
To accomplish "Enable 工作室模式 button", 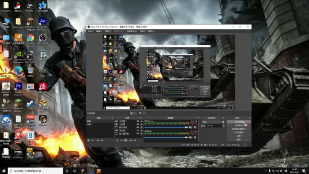I will (239, 133).
